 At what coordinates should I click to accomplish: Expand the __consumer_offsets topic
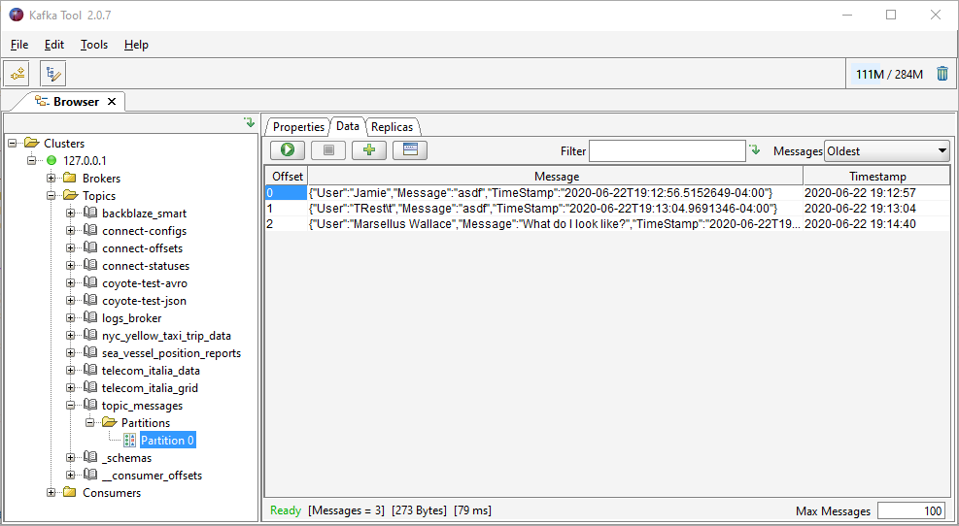tap(71, 476)
